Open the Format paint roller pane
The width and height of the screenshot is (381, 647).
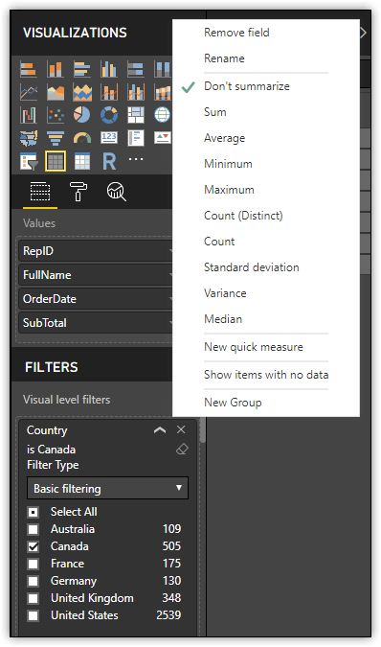(78, 192)
